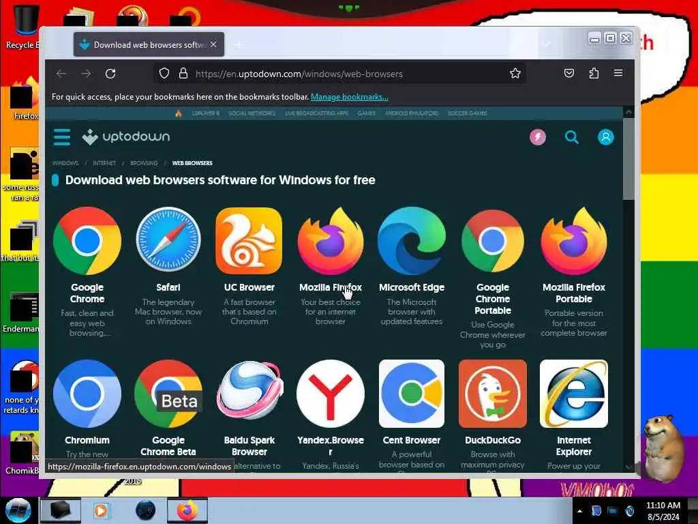The width and height of the screenshot is (698, 524).
Task: Click the UC Browser title text
Action: [x=249, y=287]
